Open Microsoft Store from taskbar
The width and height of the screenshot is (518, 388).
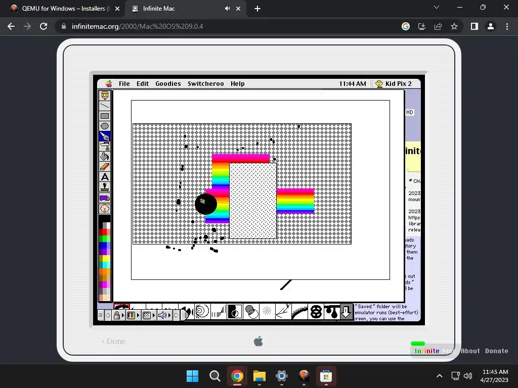[x=326, y=376]
